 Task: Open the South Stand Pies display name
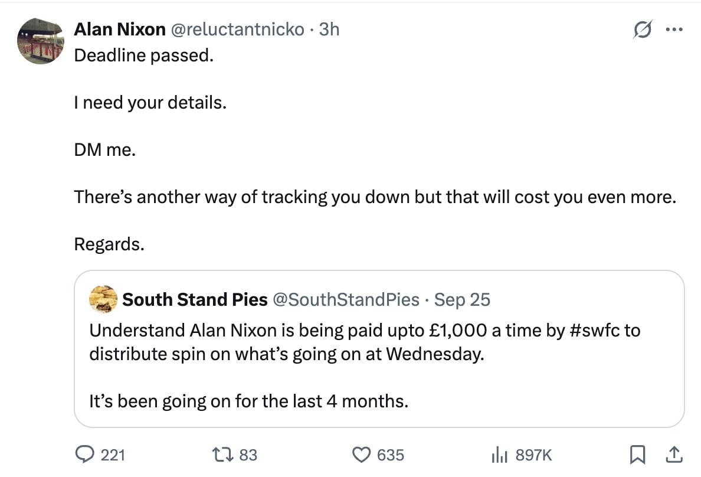pos(195,300)
